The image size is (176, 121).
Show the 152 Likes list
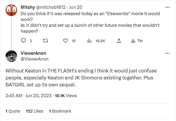34,111
